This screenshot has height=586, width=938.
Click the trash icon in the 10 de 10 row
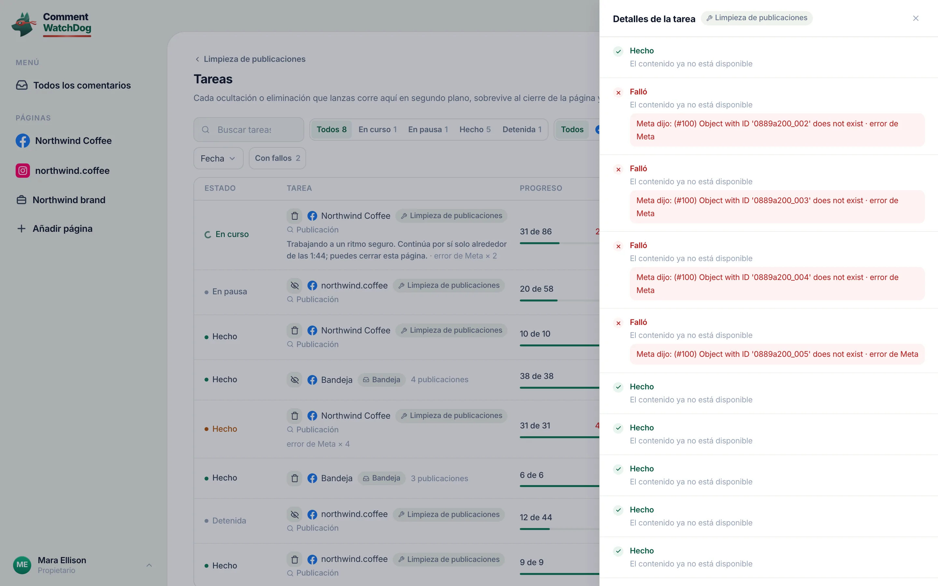tap(294, 330)
